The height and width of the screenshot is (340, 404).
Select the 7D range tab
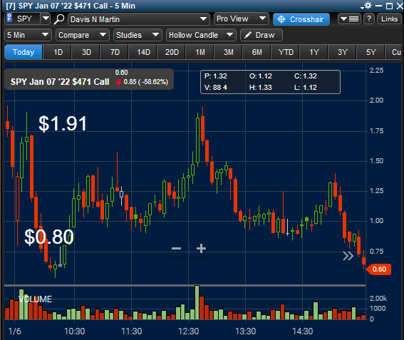(115, 52)
